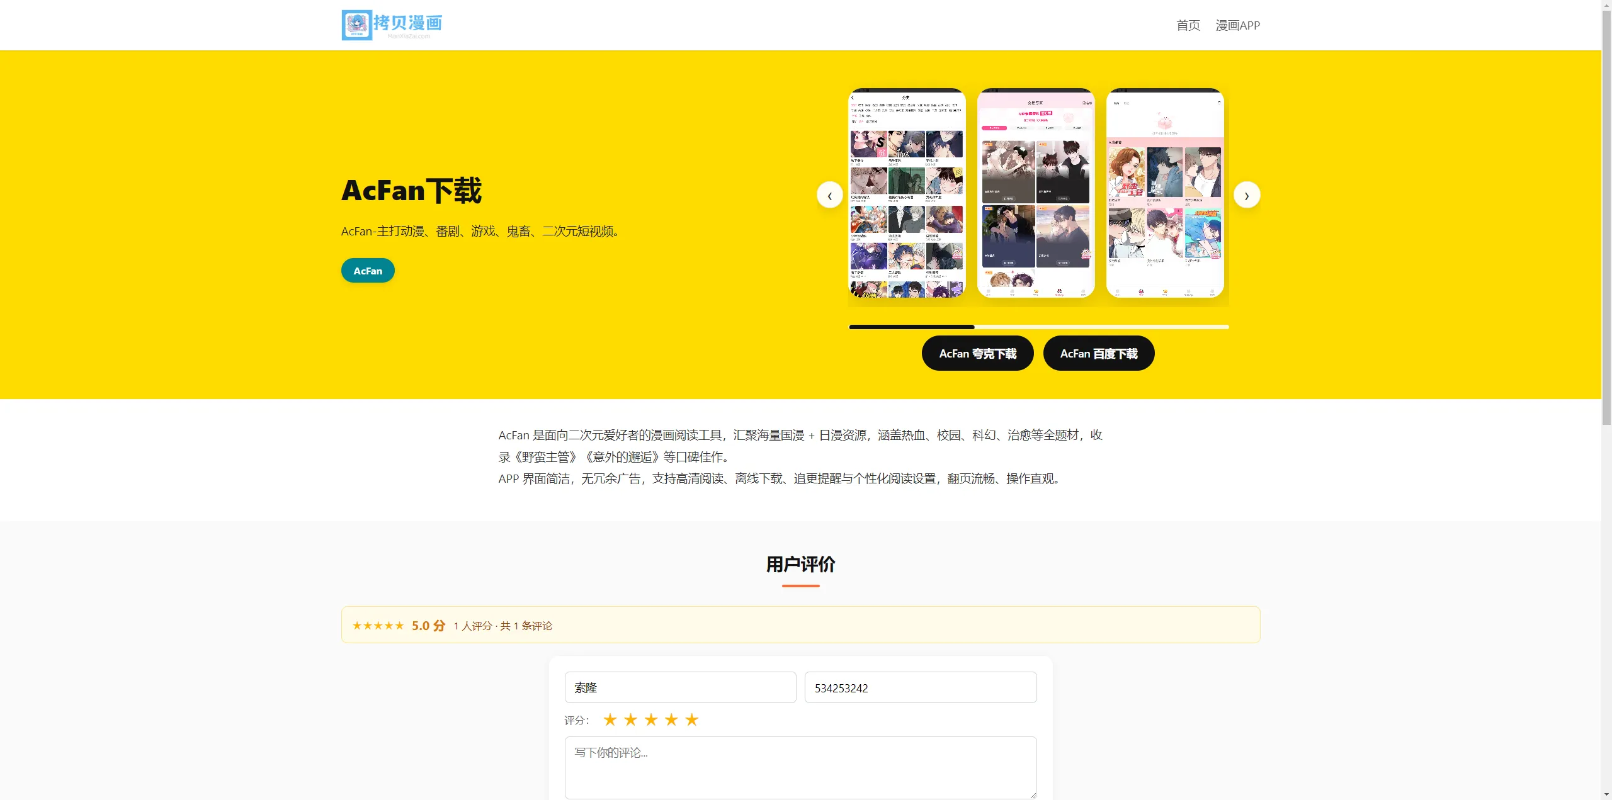Click the 拷贝漫画 site logo
This screenshot has width=1612, height=800.
tap(392, 25)
